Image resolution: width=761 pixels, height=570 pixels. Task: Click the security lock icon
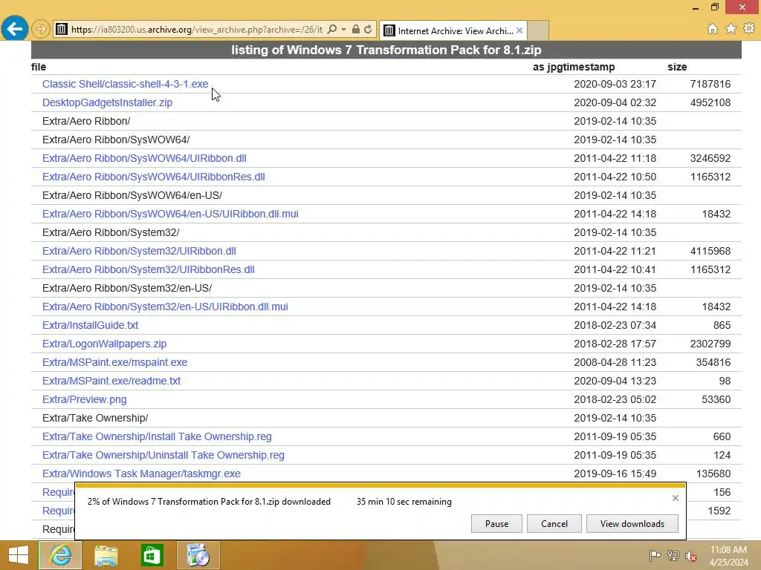click(356, 29)
